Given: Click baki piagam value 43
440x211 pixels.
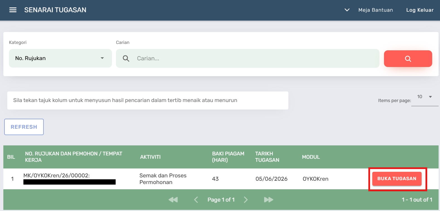Looking at the screenshot, I should coord(215,179).
